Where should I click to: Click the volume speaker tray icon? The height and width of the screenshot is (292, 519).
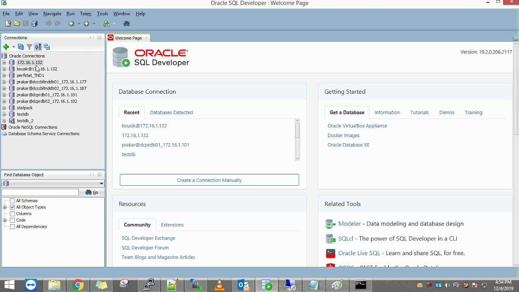[x=447, y=286]
